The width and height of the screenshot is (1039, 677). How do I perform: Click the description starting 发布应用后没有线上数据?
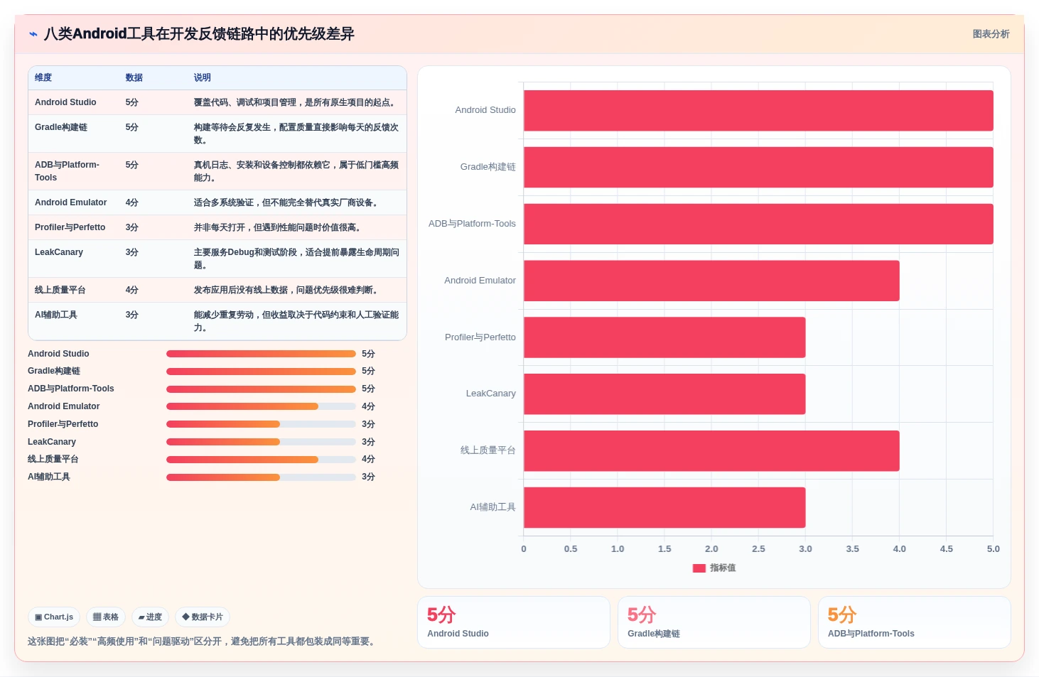point(288,290)
